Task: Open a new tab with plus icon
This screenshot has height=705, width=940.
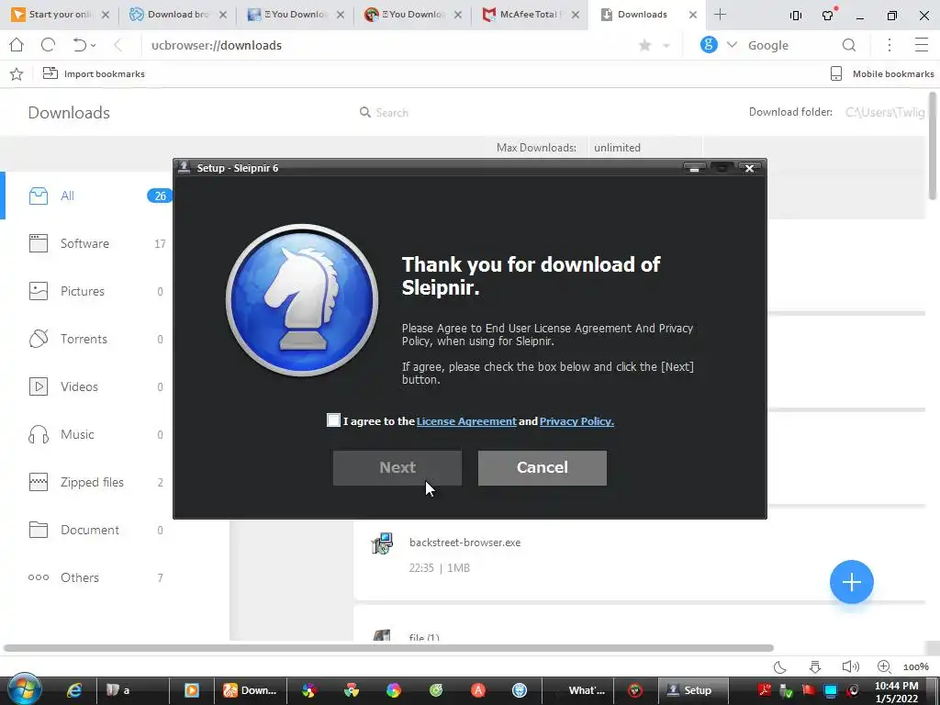Action: pos(721,15)
